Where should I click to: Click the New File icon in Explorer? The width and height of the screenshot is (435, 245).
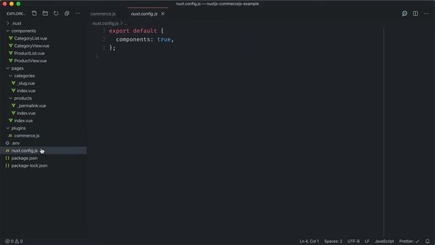(x=34, y=14)
